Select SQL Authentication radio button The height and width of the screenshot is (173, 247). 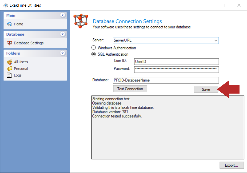click(x=93, y=54)
